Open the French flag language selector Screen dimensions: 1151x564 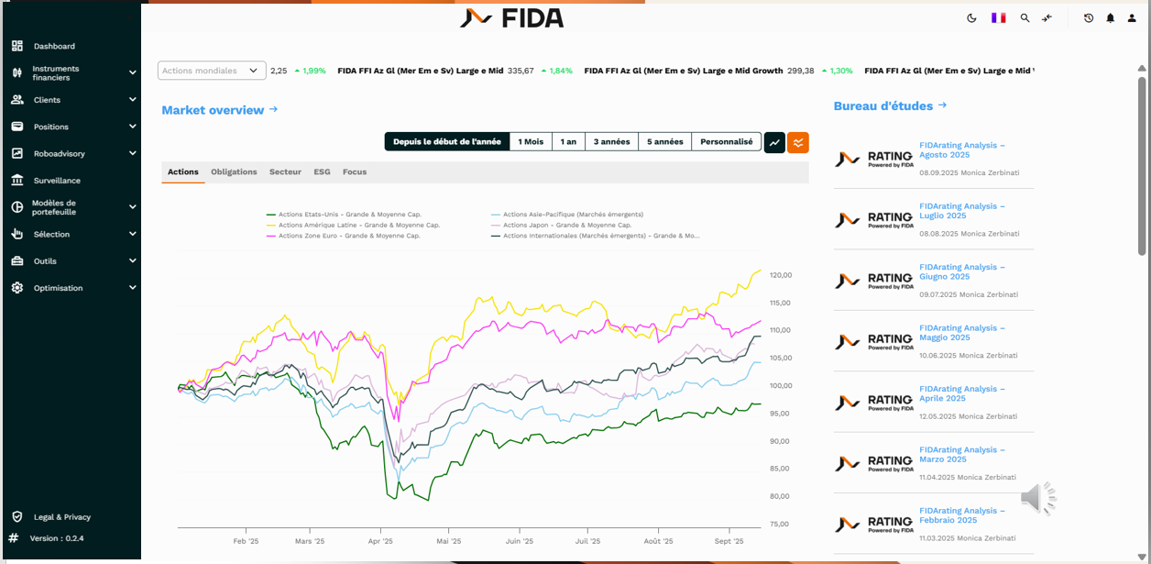(998, 18)
